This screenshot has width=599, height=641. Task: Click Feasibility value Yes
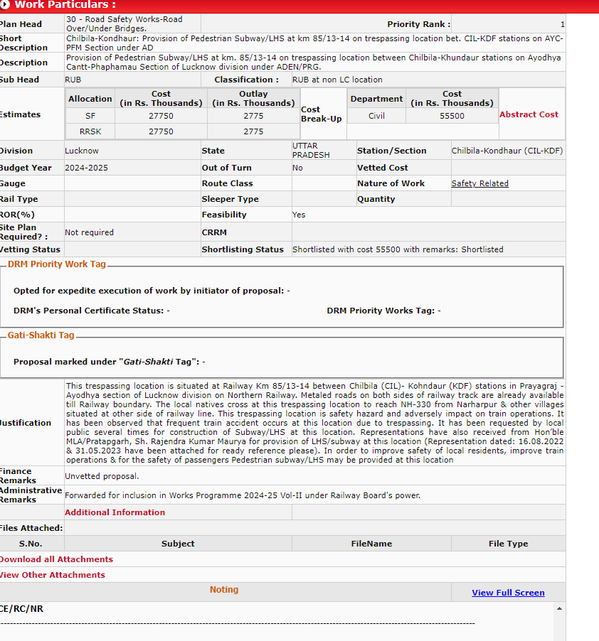coord(299,215)
